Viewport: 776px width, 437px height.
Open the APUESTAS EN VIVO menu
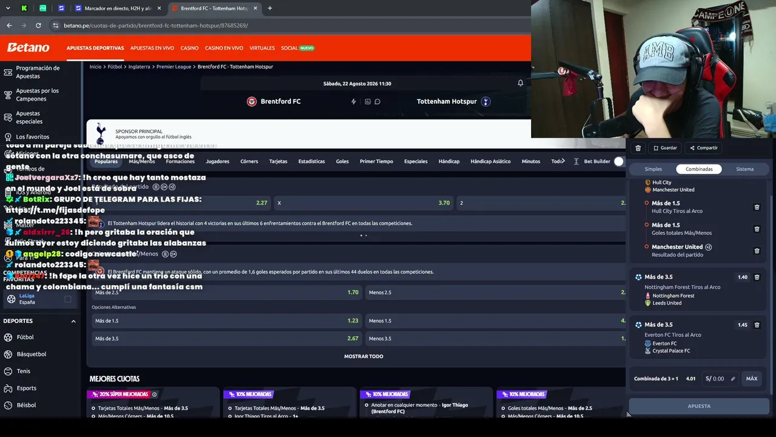[x=152, y=48]
